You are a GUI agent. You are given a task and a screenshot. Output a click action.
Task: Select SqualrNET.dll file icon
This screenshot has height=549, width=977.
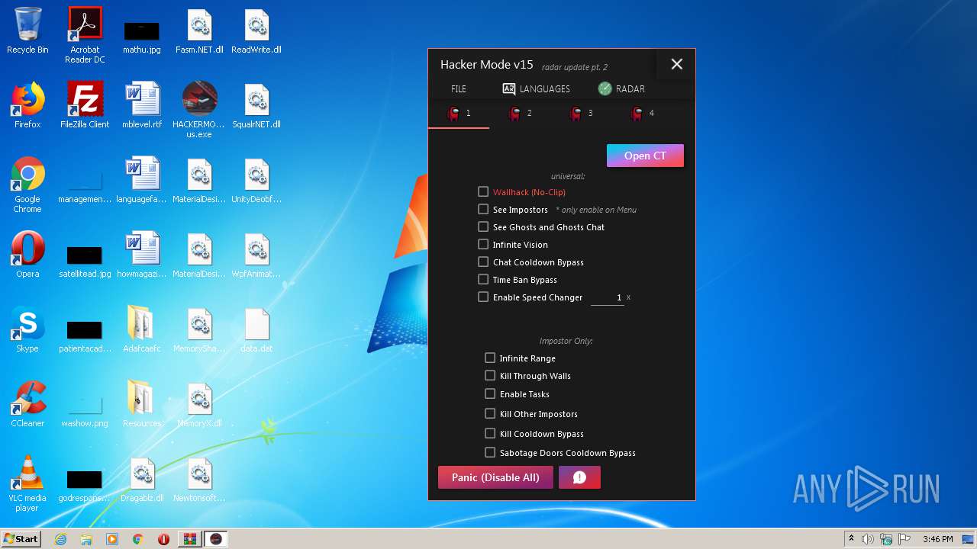point(256,105)
